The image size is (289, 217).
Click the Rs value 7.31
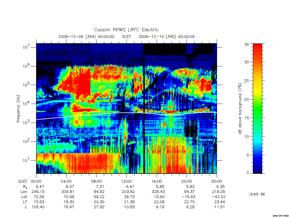click(100, 186)
